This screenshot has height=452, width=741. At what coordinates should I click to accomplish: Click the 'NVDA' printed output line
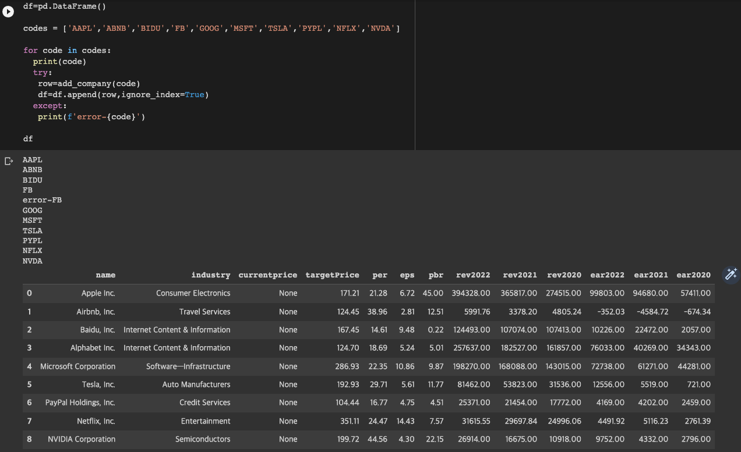point(33,261)
